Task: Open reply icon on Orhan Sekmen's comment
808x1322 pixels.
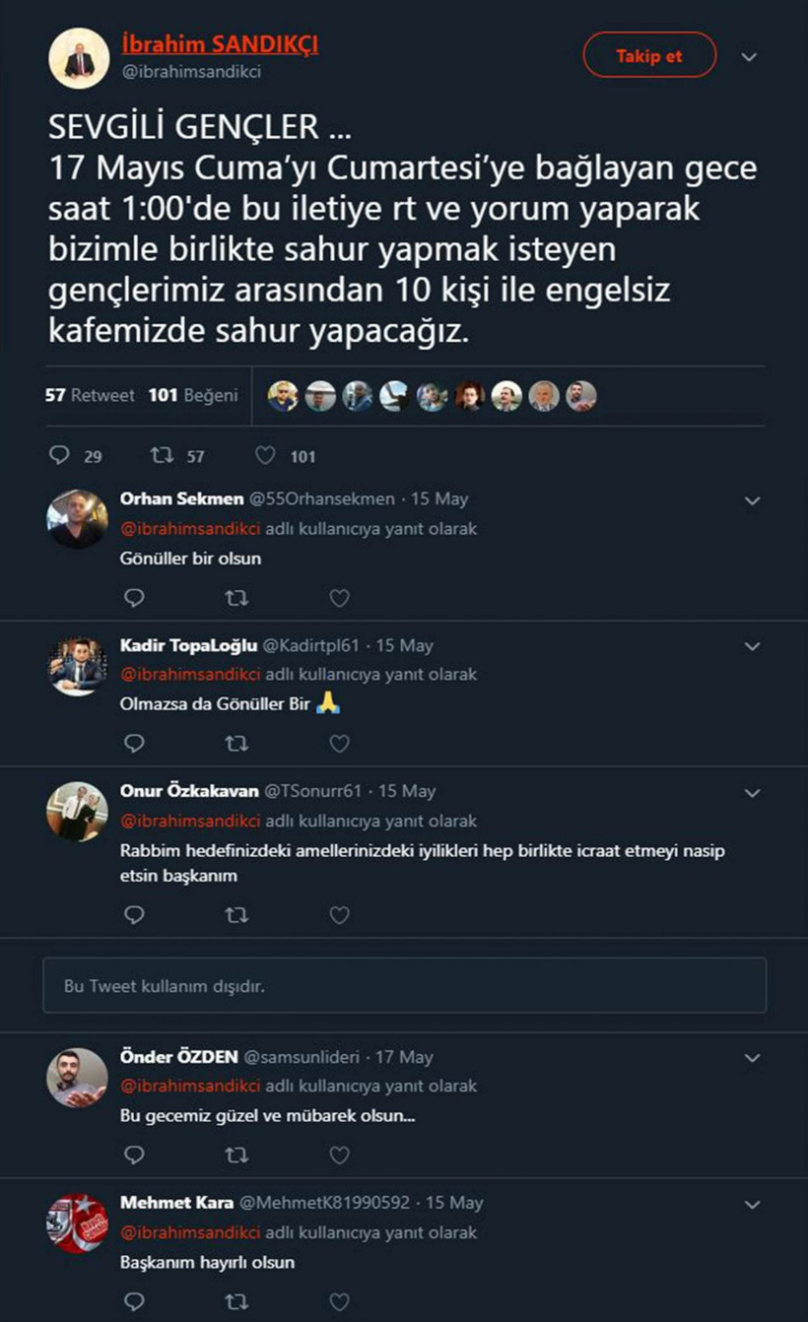Action: 134,598
